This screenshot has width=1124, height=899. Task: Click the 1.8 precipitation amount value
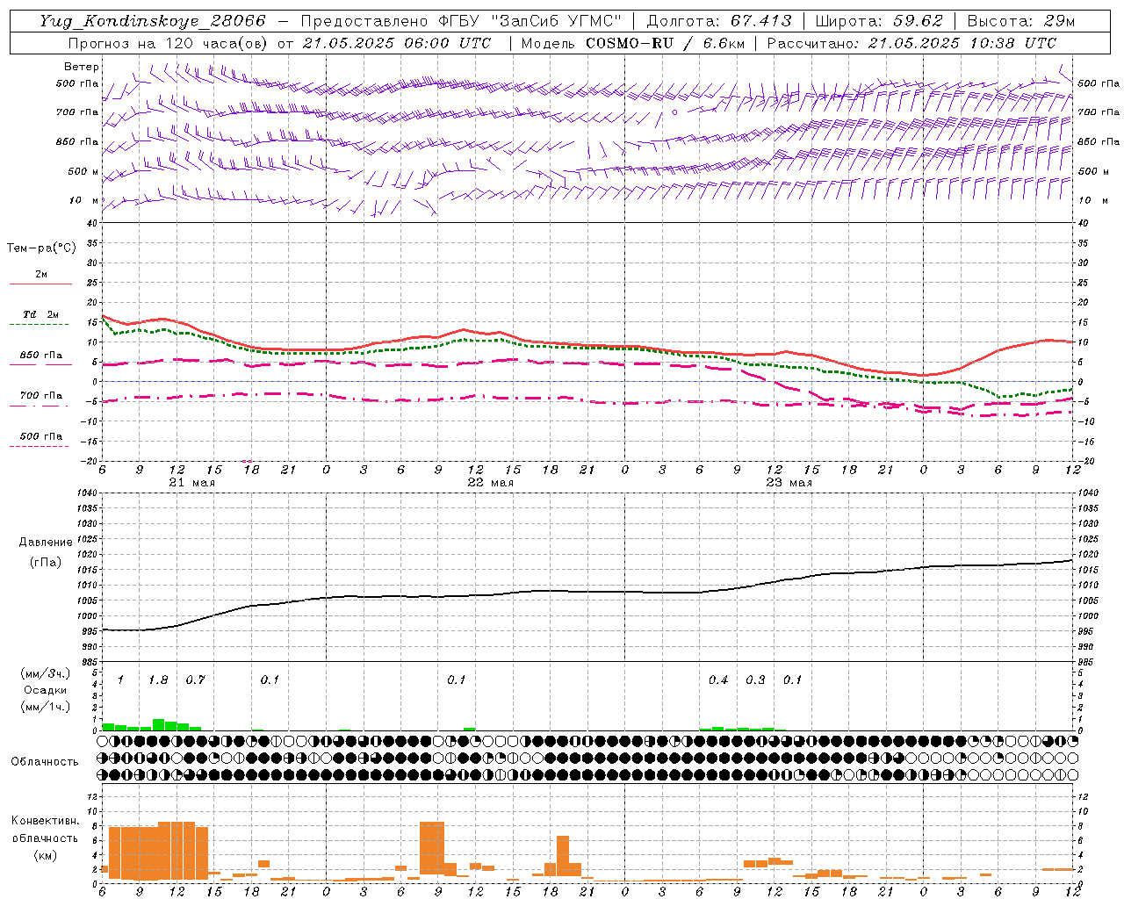click(x=158, y=680)
